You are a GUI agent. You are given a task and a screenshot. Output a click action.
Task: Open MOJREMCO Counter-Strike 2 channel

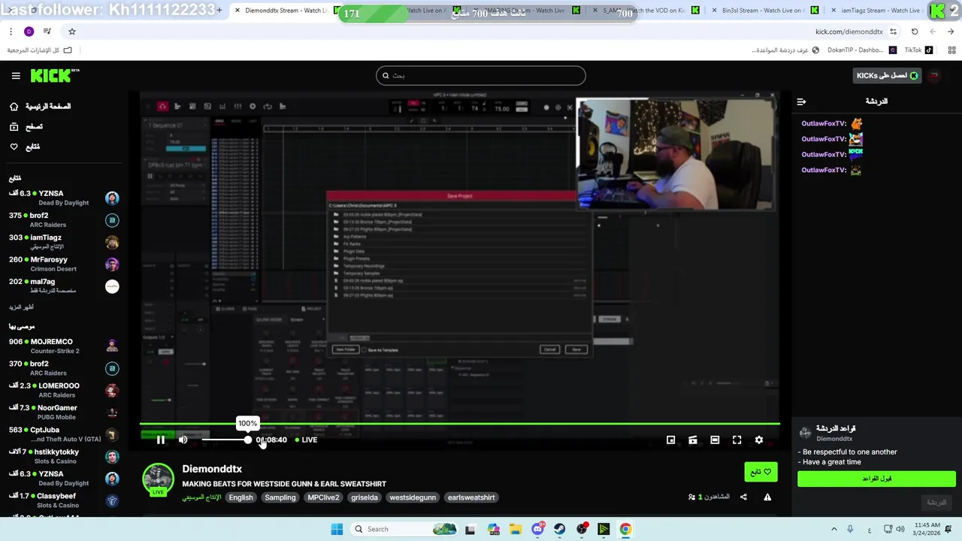coord(64,346)
